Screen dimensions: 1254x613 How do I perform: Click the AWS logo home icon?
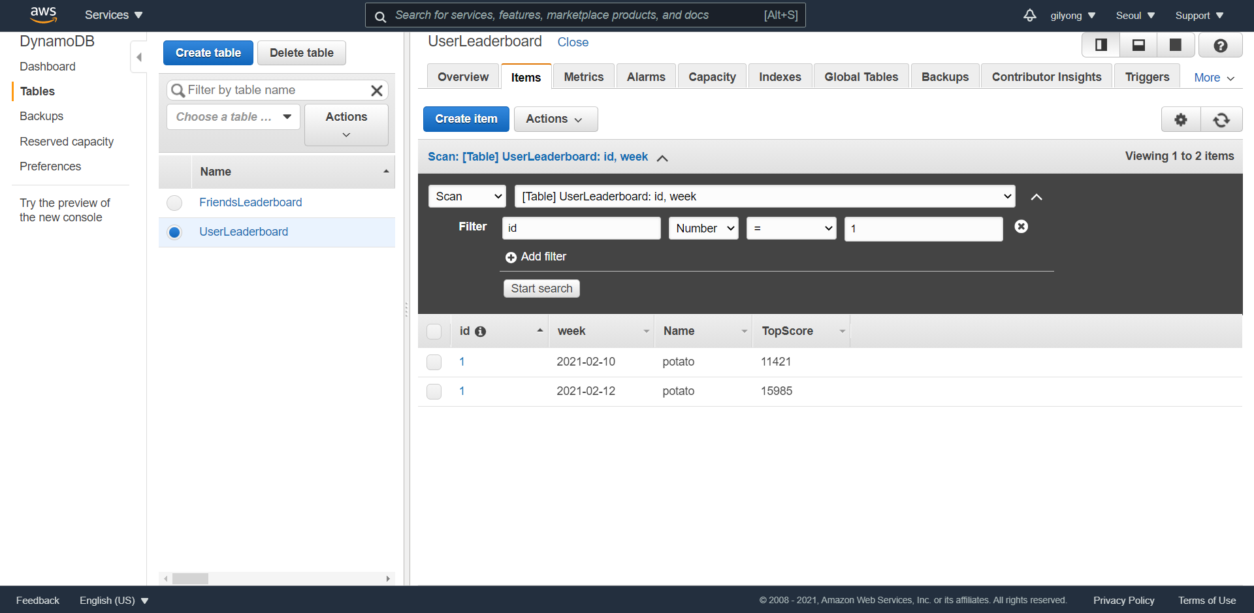[43, 14]
